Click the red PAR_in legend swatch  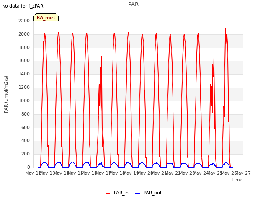pos(108,193)
